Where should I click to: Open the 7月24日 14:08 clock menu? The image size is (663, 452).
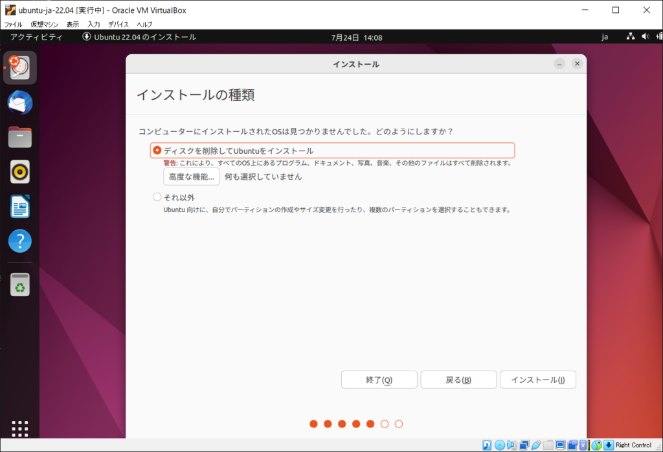pos(357,38)
